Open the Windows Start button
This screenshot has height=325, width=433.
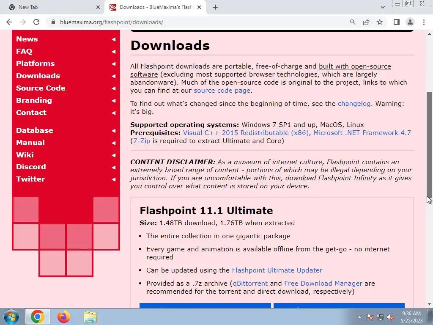pyautogui.click(x=11, y=317)
